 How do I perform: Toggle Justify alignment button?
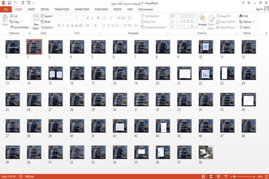pos(117,26)
